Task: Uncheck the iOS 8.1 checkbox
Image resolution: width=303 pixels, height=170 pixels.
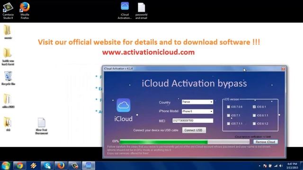Action: (254, 107)
